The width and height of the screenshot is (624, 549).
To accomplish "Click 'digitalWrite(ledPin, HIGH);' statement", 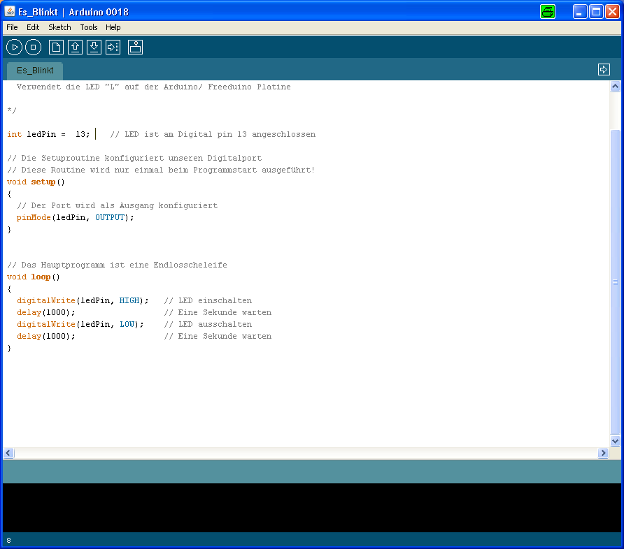I will point(83,301).
